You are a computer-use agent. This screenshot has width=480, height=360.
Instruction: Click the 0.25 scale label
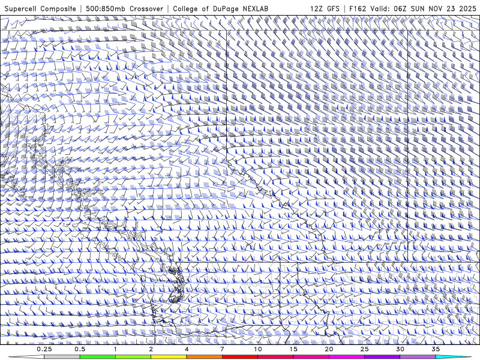click(x=44, y=349)
